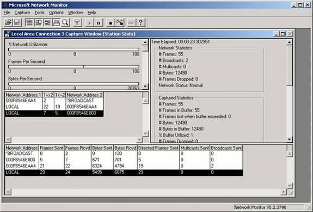
Task: Click the station pane scroll left arrow
Action: tap(8, 192)
